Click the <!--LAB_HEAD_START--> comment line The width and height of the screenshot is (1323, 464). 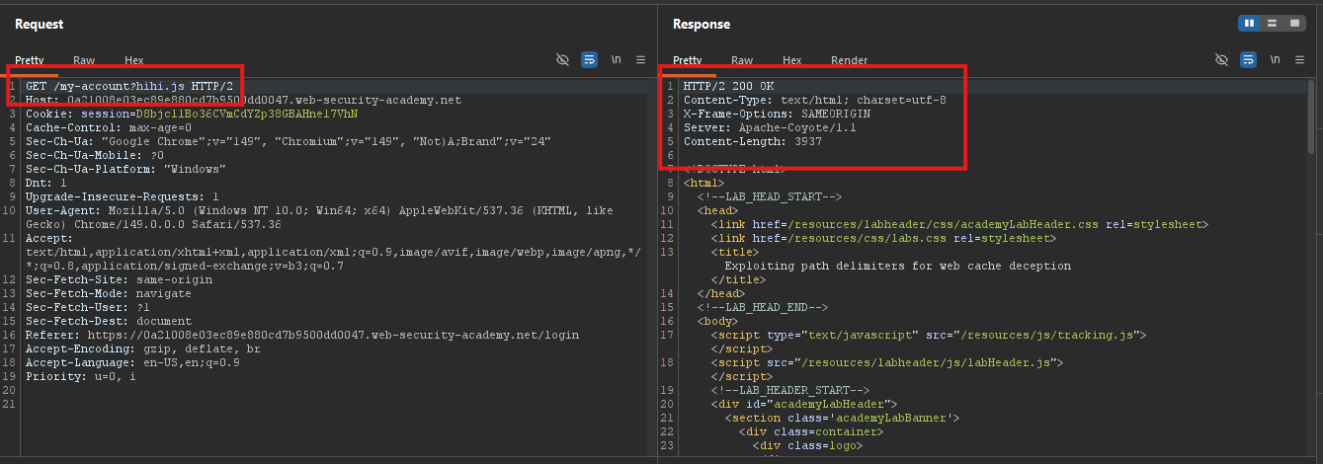(770, 196)
